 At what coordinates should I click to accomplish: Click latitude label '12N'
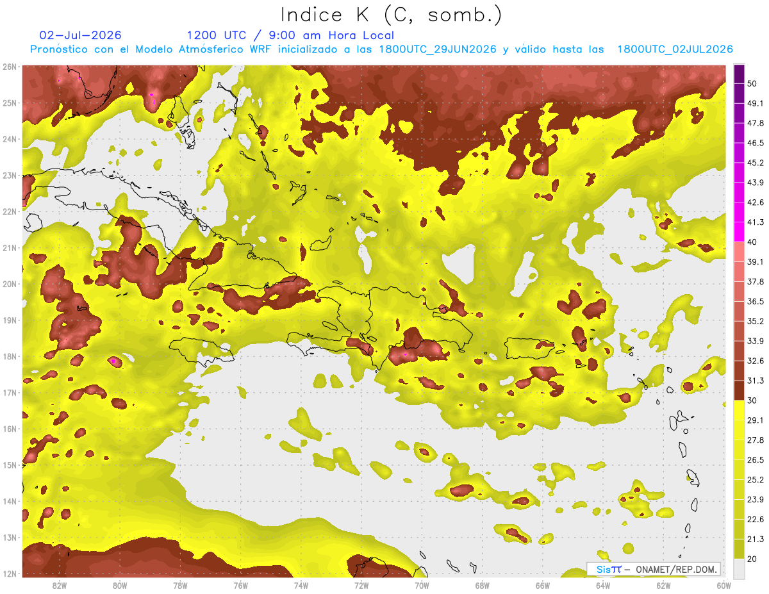click(x=9, y=573)
